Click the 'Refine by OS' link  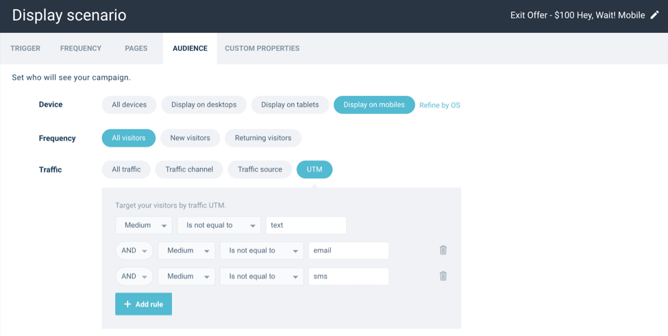click(x=439, y=106)
